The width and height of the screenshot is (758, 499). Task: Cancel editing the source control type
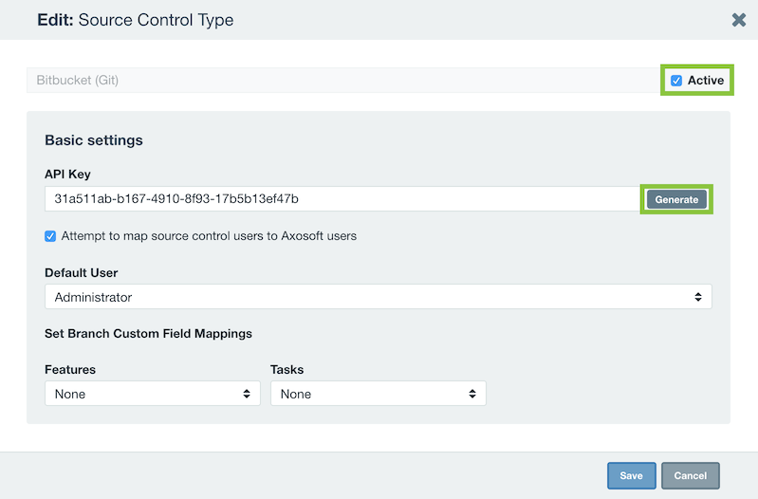tap(691, 475)
